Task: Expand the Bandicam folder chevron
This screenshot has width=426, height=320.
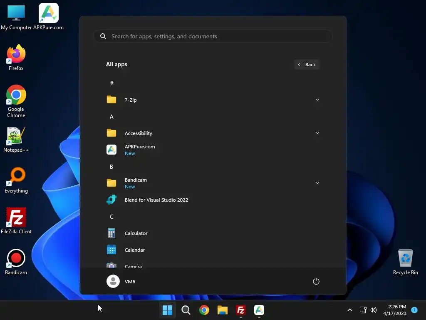Action: [x=317, y=183]
